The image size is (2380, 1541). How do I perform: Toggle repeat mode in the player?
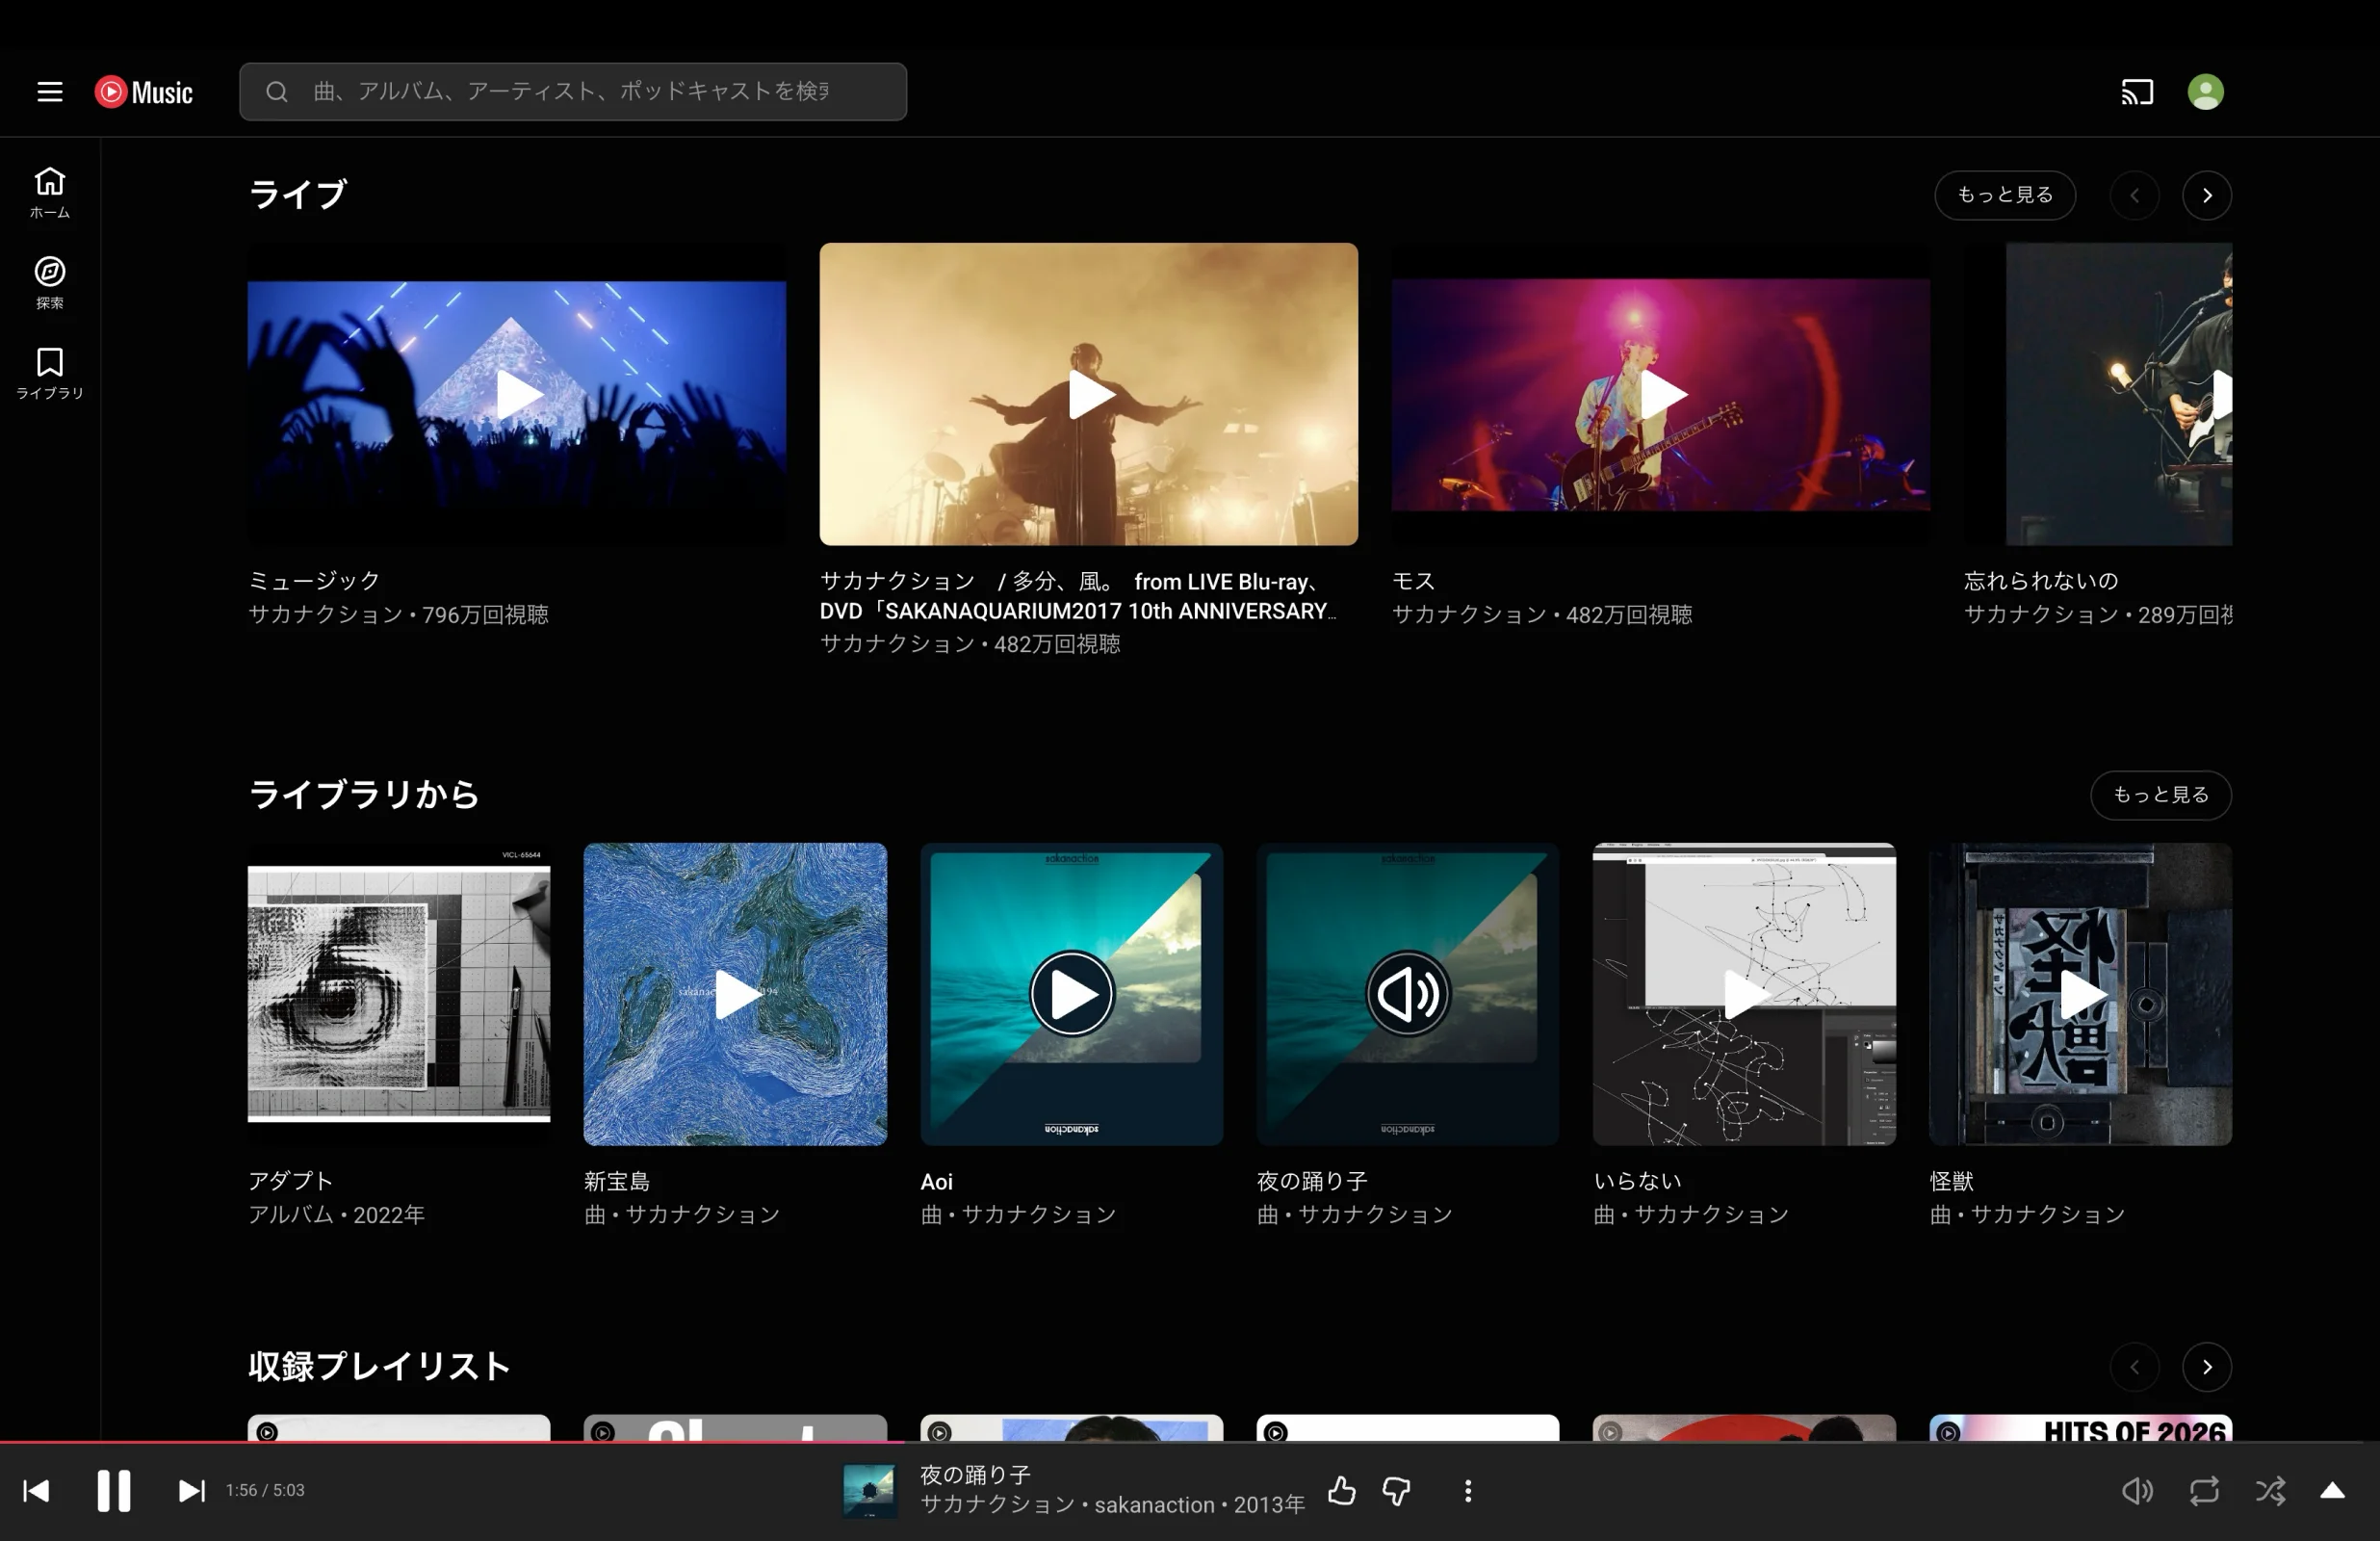(x=2204, y=1491)
